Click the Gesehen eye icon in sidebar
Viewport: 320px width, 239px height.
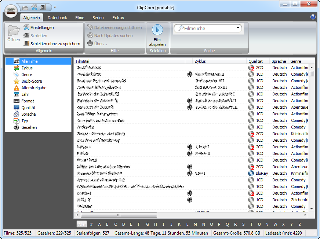click(17, 127)
